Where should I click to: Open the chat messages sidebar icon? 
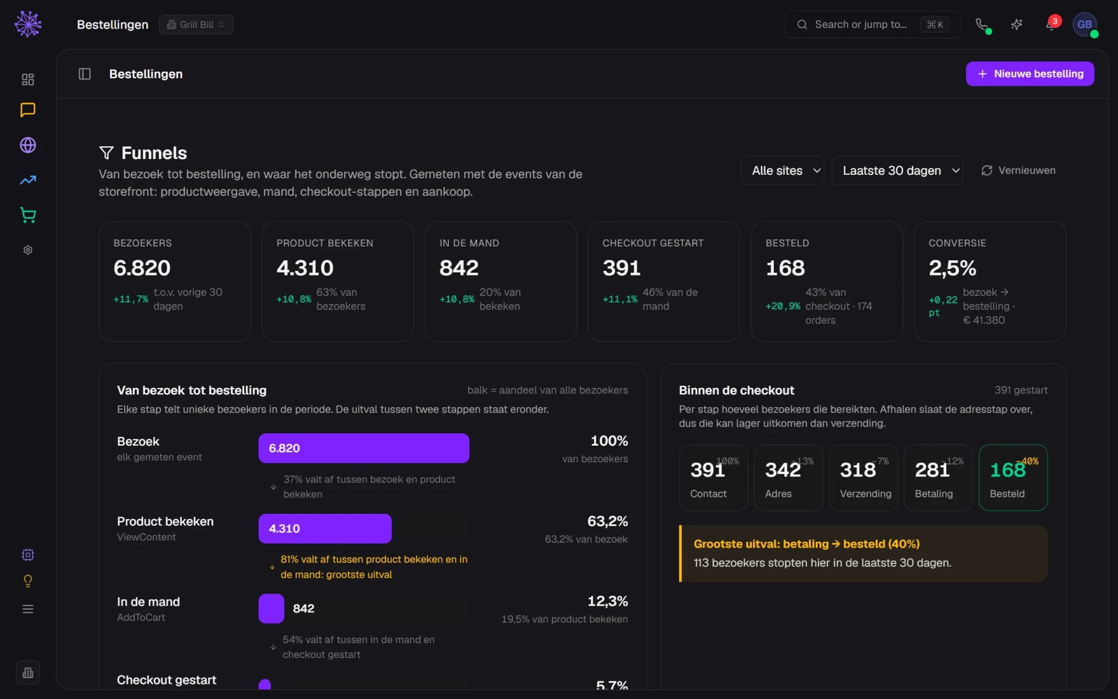tap(28, 110)
